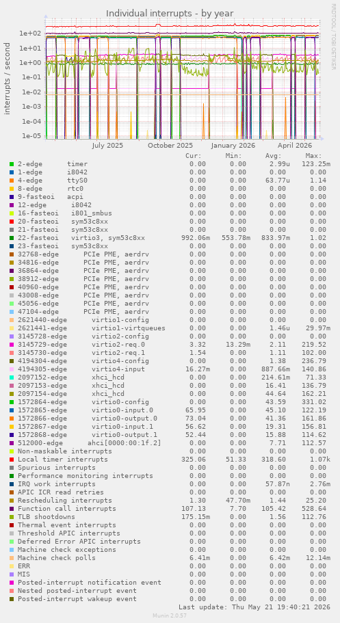Screen dimensions: 340x623
Task: Click the Rescheduling interrupts legend label
Action: point(65,501)
